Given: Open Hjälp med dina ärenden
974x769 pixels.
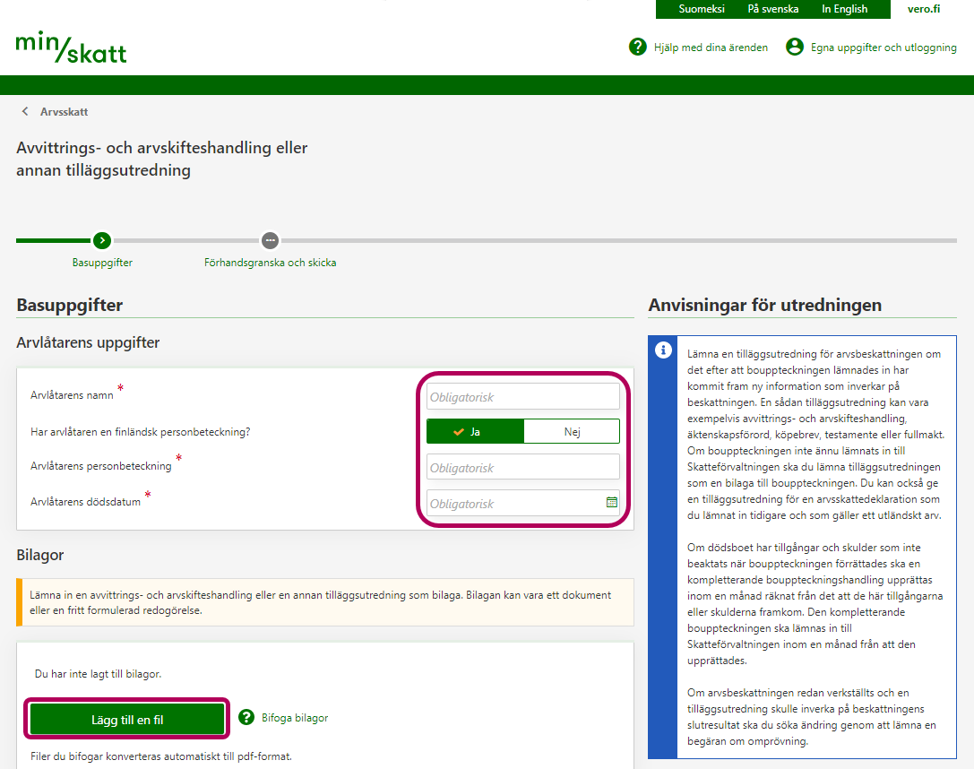Looking at the screenshot, I should (x=711, y=48).
